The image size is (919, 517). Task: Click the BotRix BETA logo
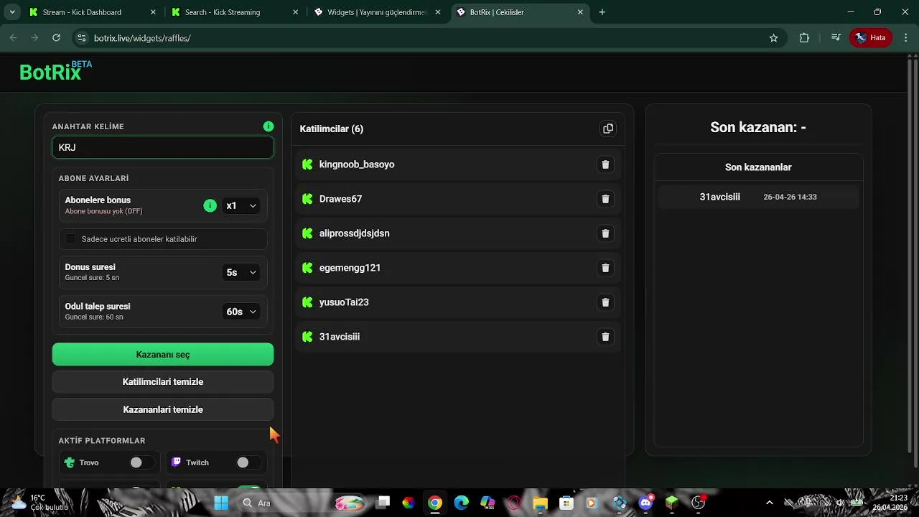pos(55,71)
